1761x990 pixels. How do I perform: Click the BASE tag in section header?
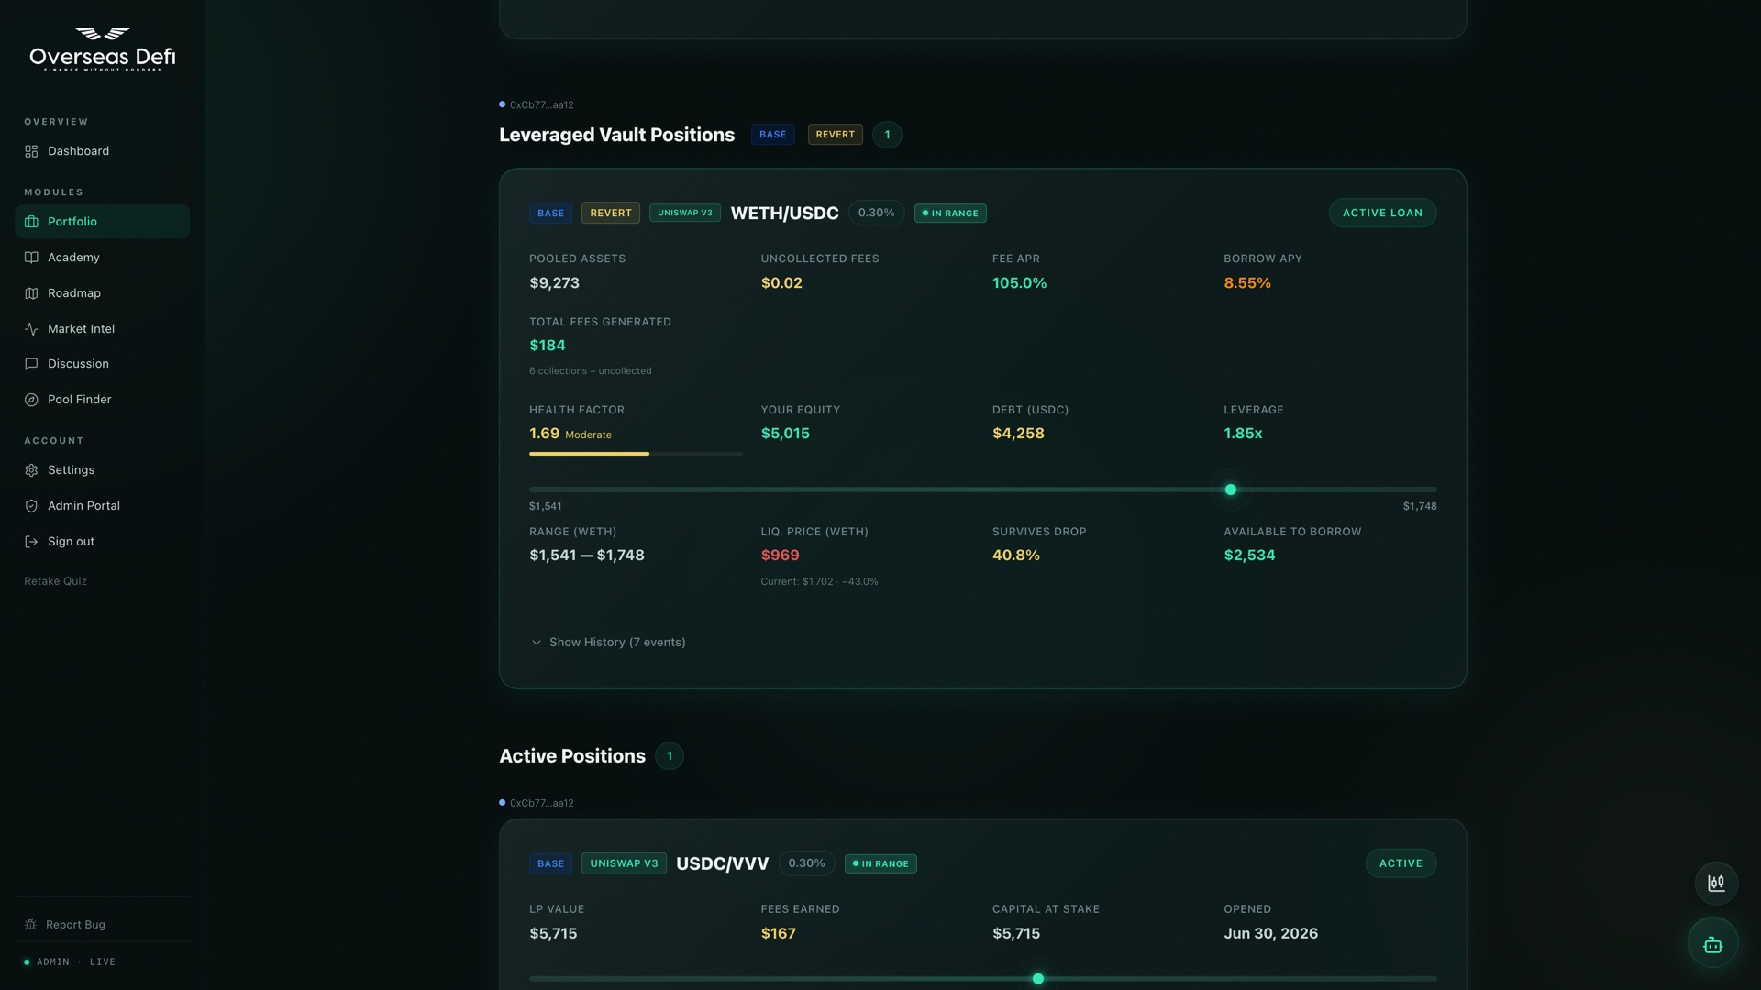pos(773,135)
